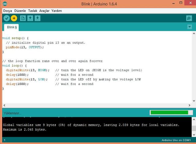The width and height of the screenshot is (196, 144).
Task: Click the editor vertical scrollbar up arrow
Action: 194,33
